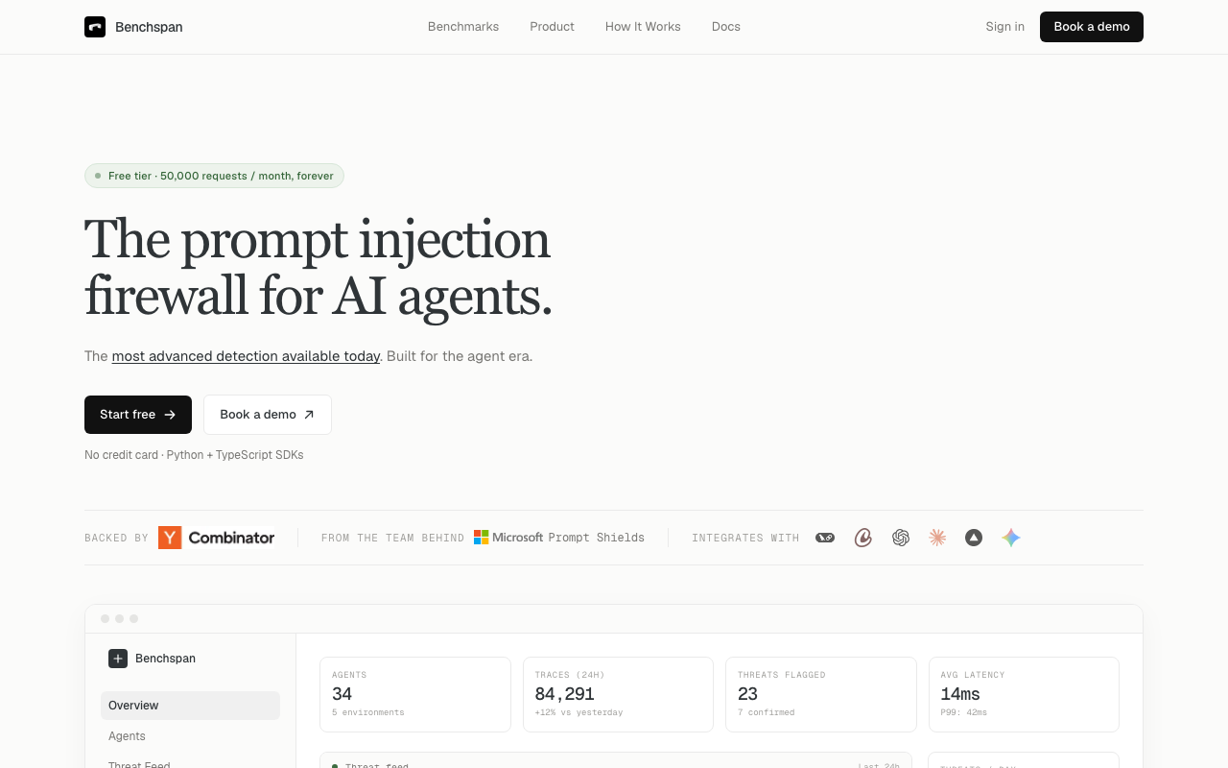1228x768 pixels.
Task: Click the Free tier 50,000 requests badge
Action: click(x=214, y=176)
